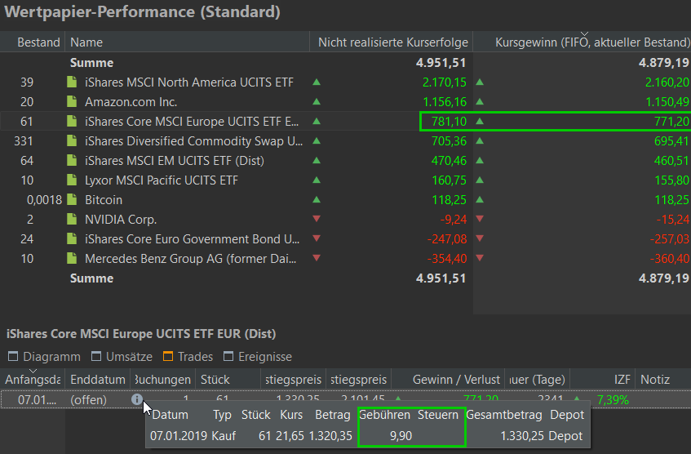Click the 2.170,15 unrealised gain value
This screenshot has height=454, width=691.
[444, 82]
